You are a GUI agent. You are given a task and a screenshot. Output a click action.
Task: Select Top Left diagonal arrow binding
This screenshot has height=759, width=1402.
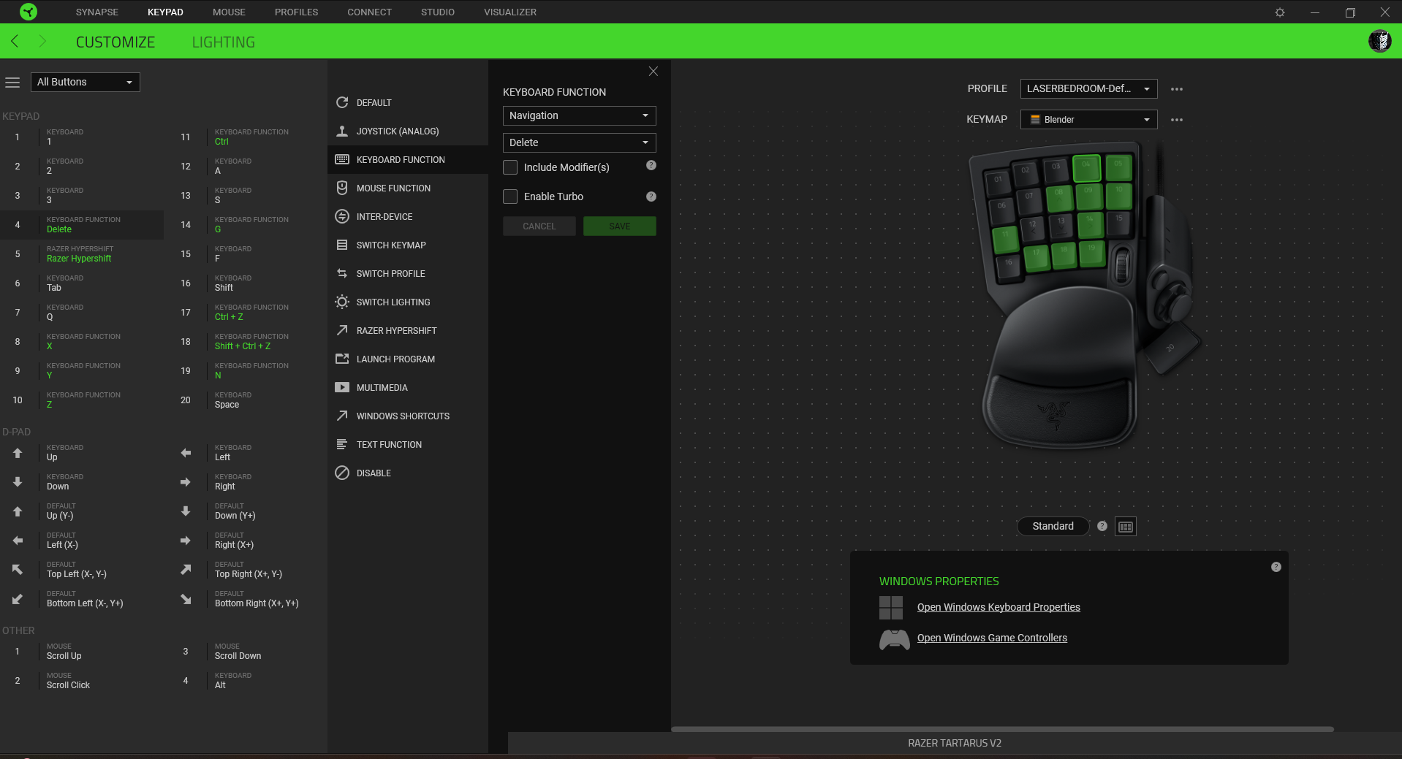(18, 570)
